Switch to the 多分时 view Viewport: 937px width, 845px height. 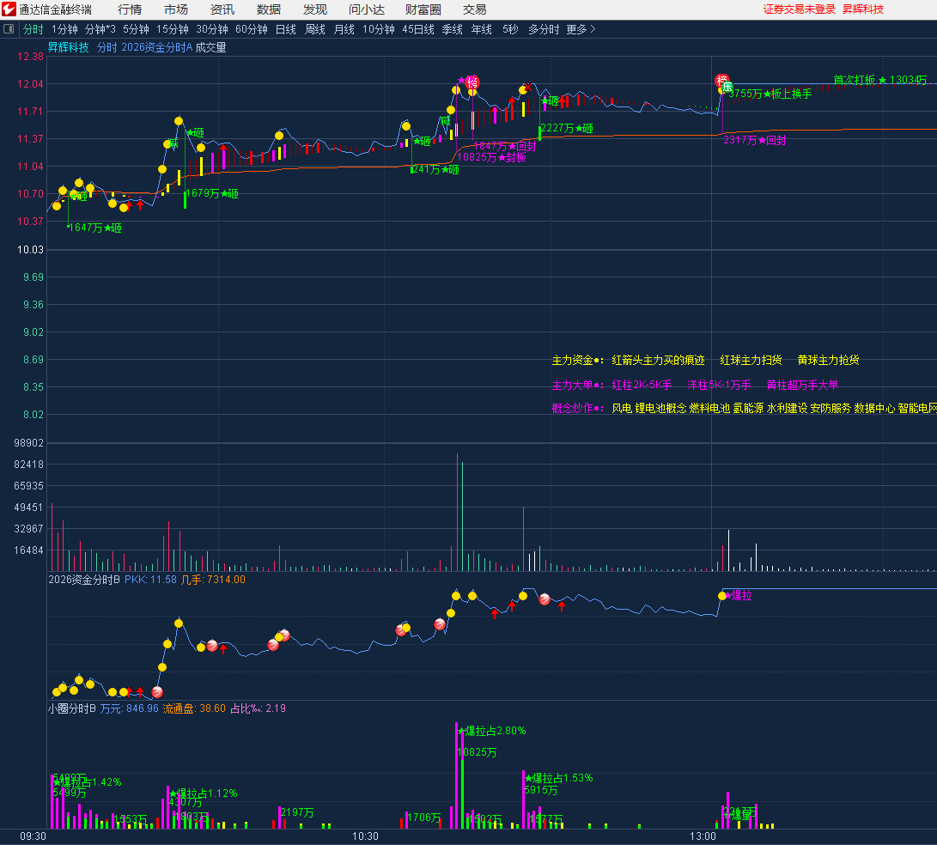point(543,29)
